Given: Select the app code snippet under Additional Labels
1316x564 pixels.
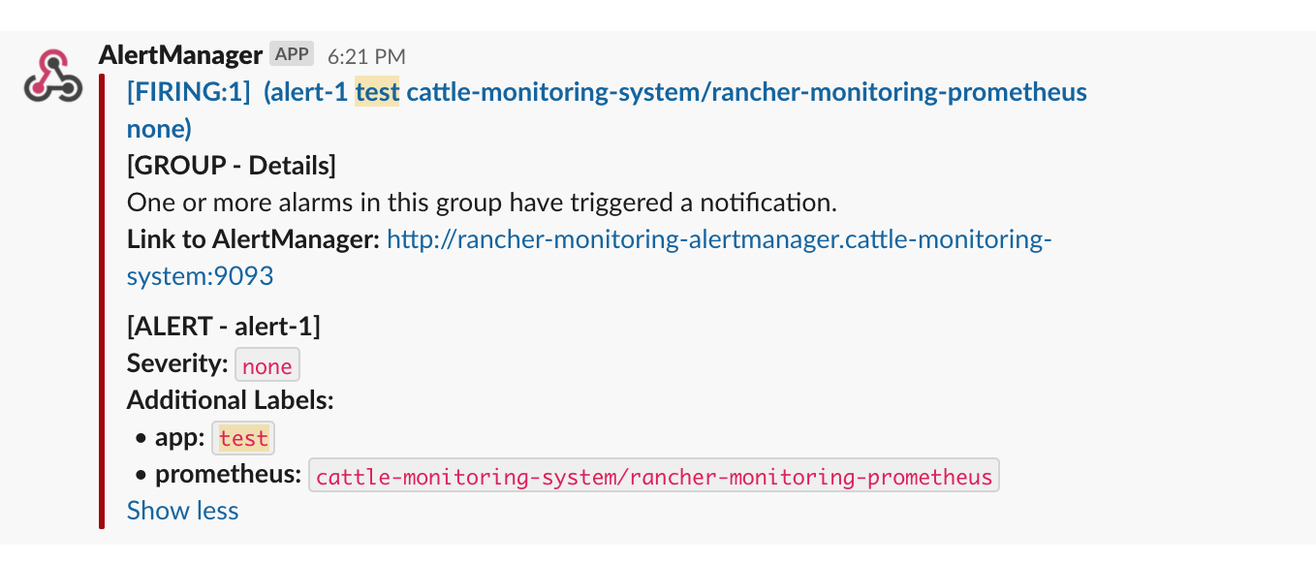Looking at the screenshot, I should (242, 437).
